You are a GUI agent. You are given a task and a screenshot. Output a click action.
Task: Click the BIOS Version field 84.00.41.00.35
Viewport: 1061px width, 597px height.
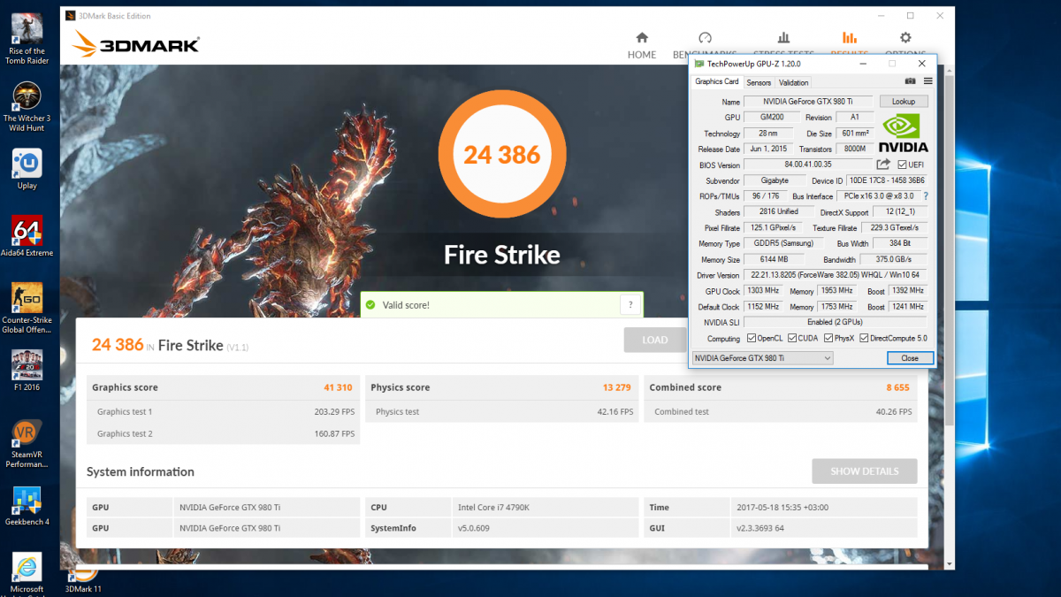[x=808, y=165]
